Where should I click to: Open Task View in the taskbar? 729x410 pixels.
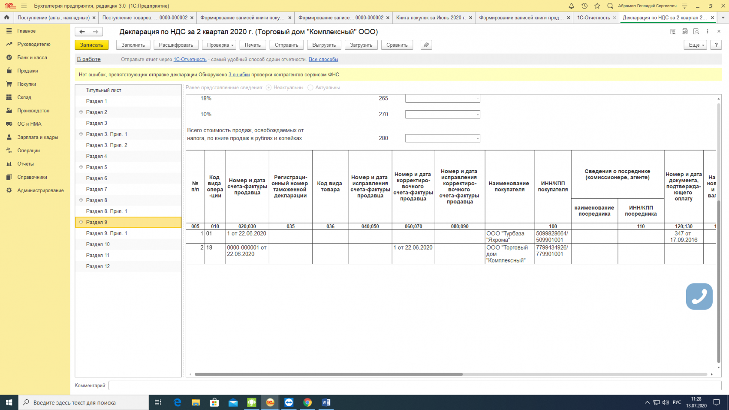pos(158,402)
